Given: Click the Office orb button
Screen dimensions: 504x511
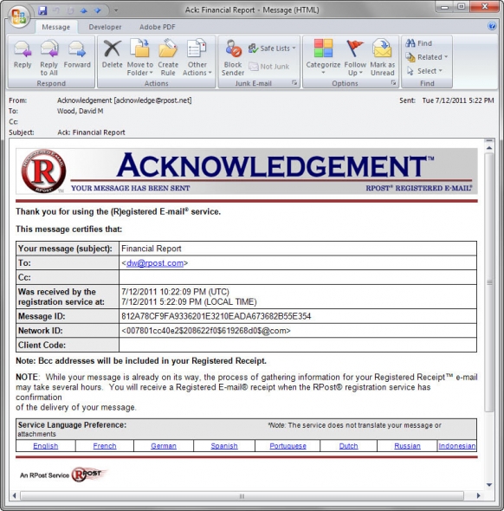Looking at the screenshot, I should (x=19, y=16).
